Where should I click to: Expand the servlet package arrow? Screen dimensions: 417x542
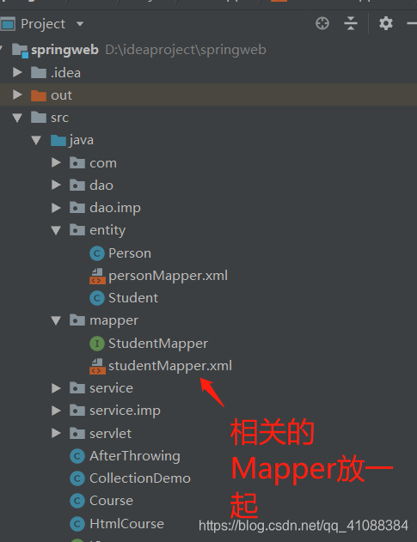56,433
